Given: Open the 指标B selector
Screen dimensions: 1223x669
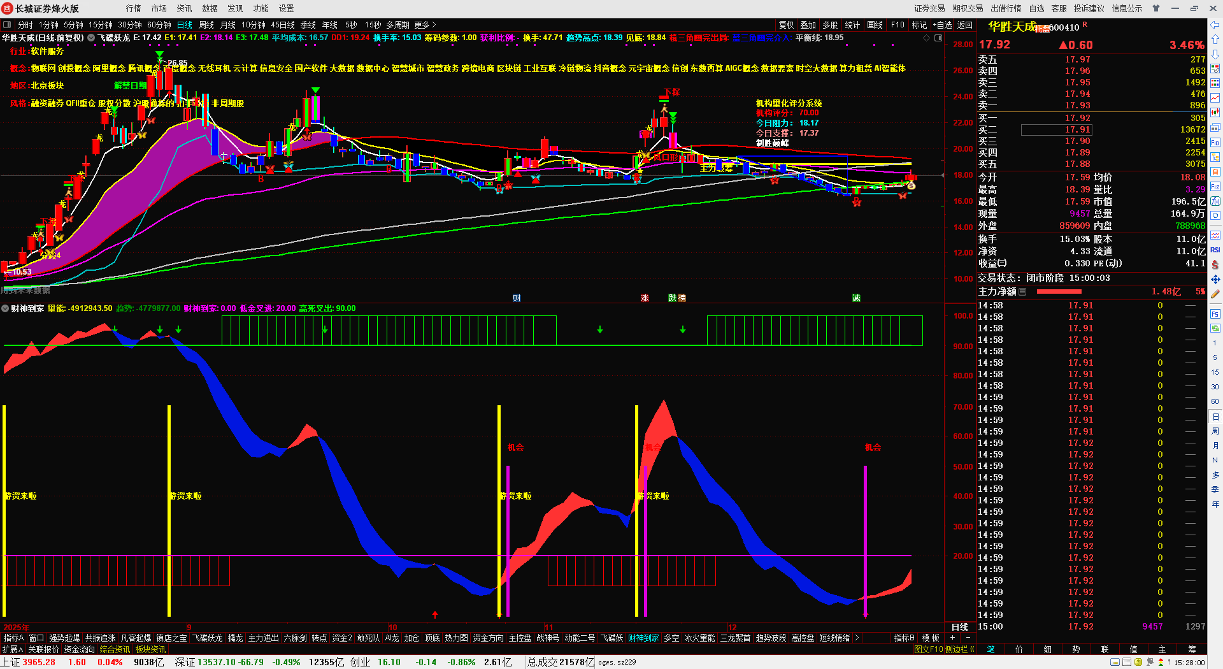Looking at the screenshot, I should (x=904, y=638).
